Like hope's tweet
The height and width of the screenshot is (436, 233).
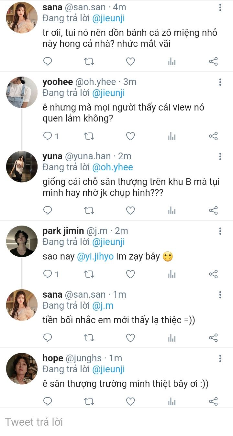pyautogui.click(x=130, y=402)
